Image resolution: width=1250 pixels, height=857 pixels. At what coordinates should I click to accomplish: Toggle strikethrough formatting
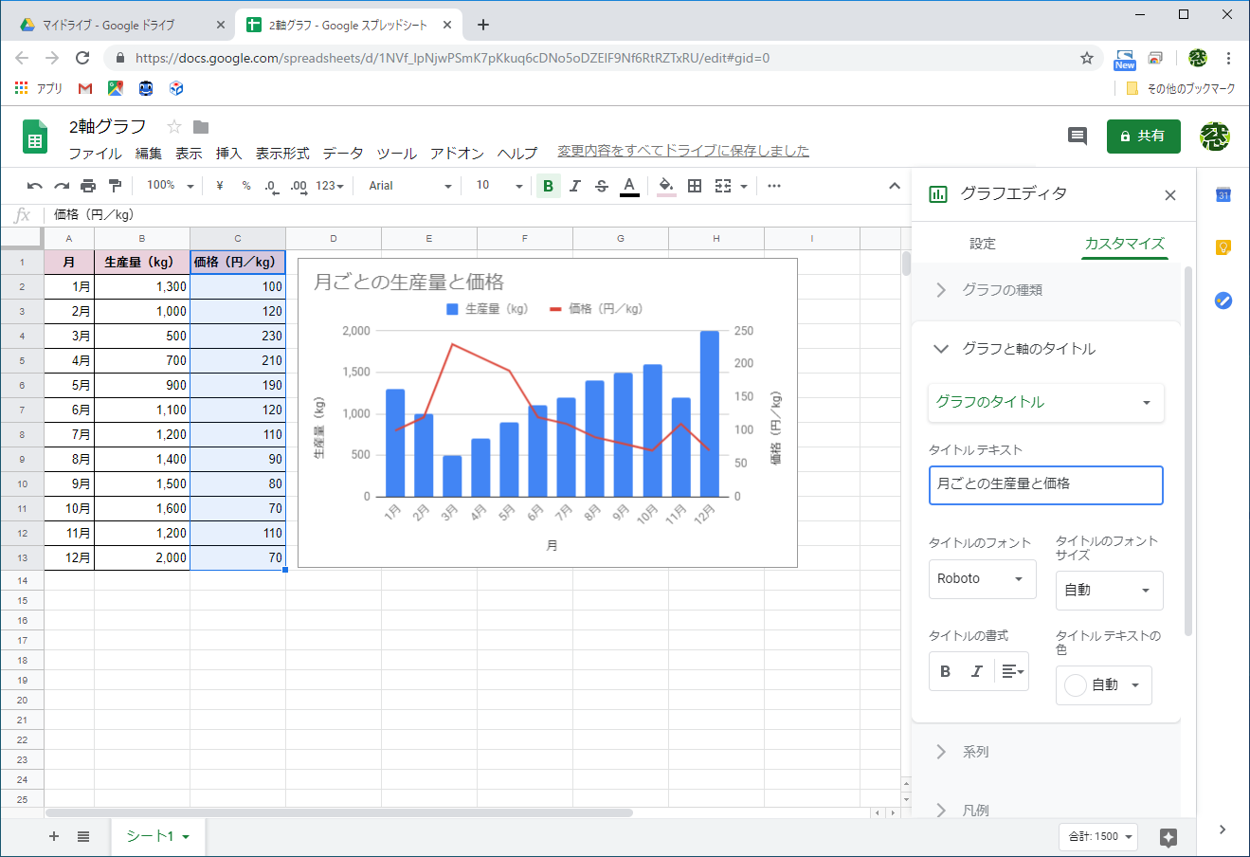601,186
